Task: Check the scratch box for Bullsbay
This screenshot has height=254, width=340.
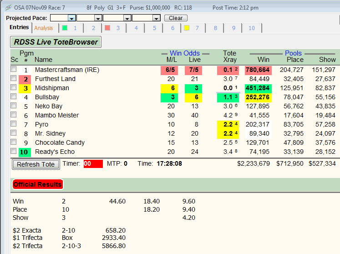Action: [14, 97]
